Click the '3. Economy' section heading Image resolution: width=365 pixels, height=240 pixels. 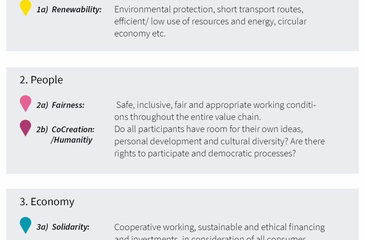tap(47, 202)
